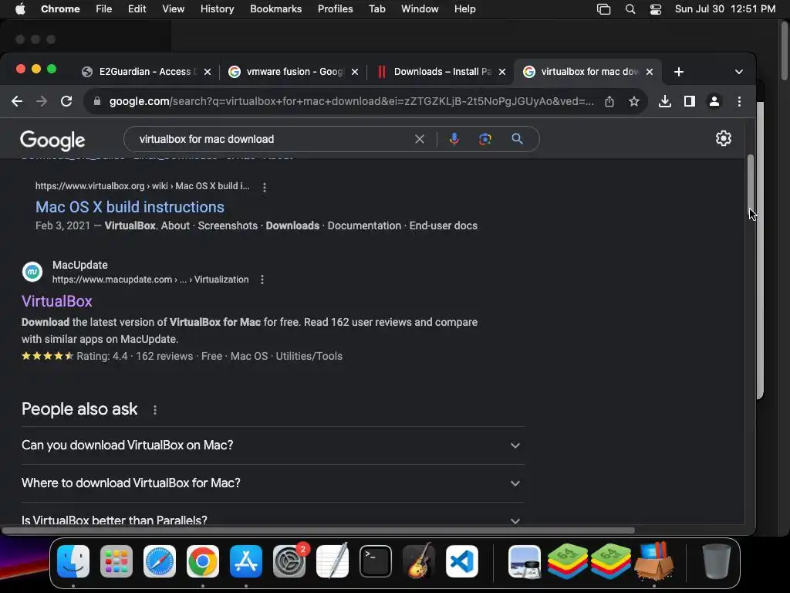
Task: Open Spotlight search in the menu bar
Action: tap(630, 9)
